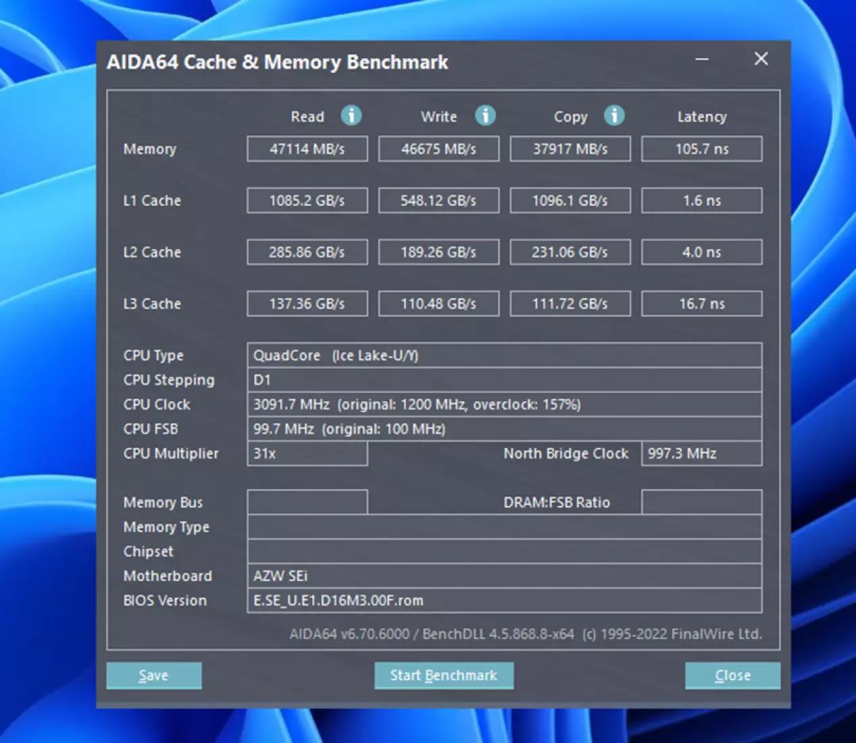This screenshot has height=743, width=856.
Task: Select the Memory copy value 37917 MB/s
Action: click(x=570, y=149)
